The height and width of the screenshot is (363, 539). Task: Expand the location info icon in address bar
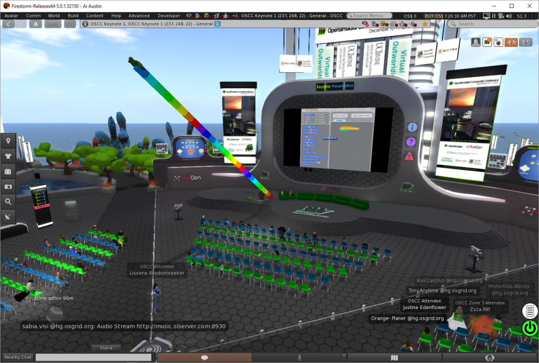click(85, 24)
